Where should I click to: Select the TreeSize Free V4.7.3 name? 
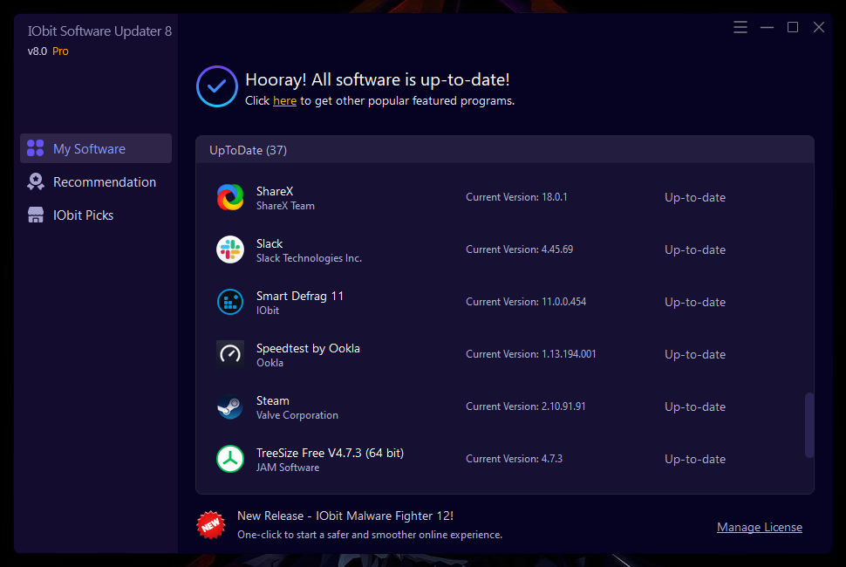point(330,454)
